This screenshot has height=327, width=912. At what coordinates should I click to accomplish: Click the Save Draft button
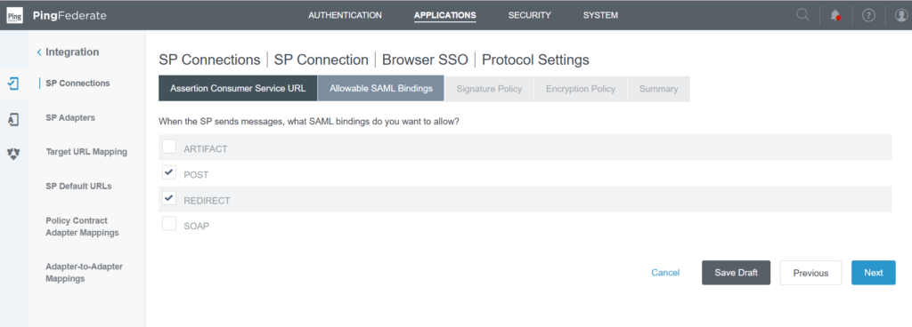(x=736, y=273)
